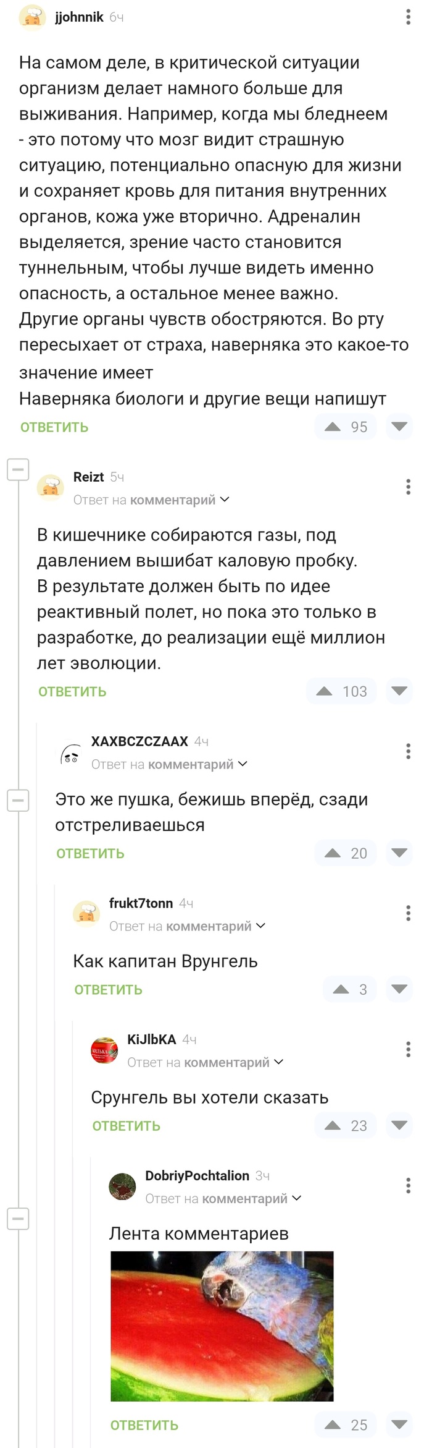Collapse the XAXBCZCZAAX thread branch
Viewport: 432px width, 1448px height.
point(19,799)
